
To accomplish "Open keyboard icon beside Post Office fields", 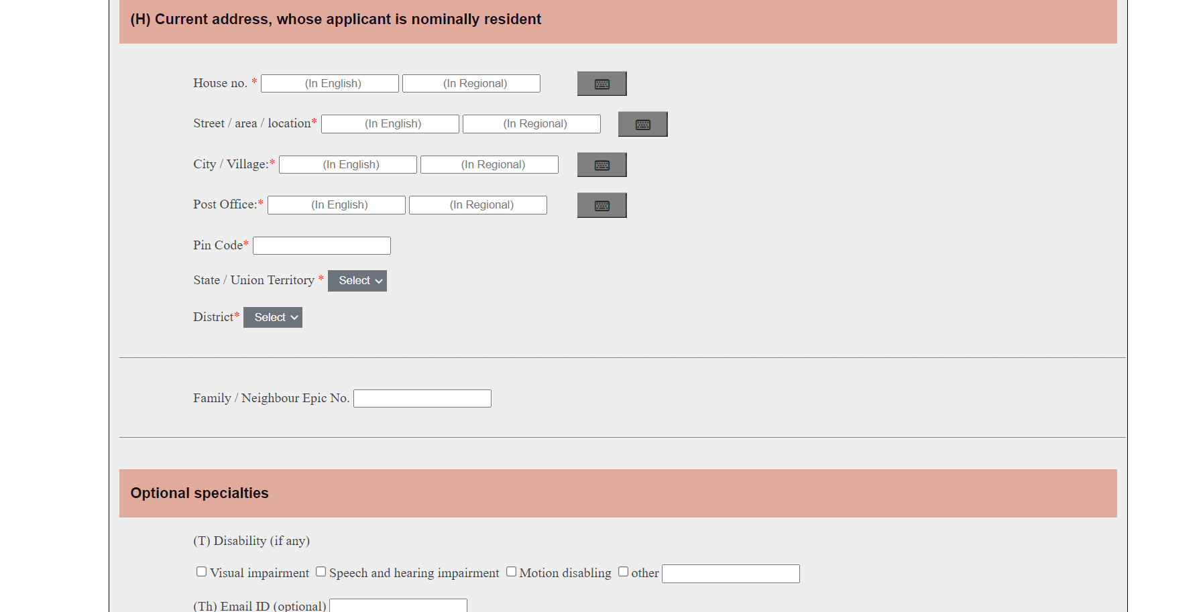I will tap(601, 205).
